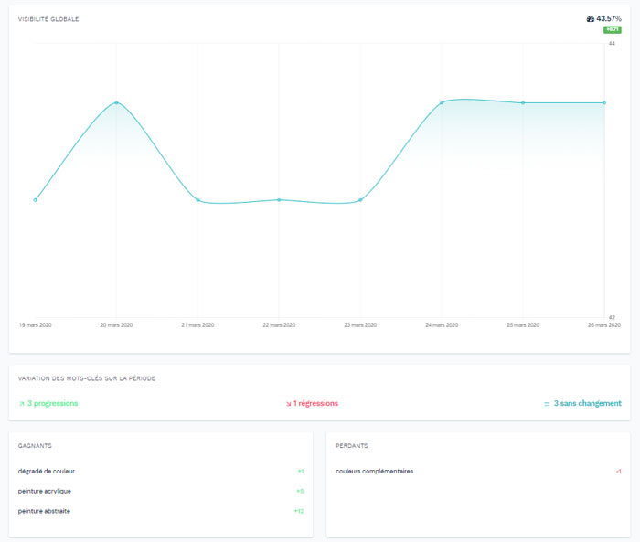Click the equals icon beside 3 sans changement

point(547,403)
